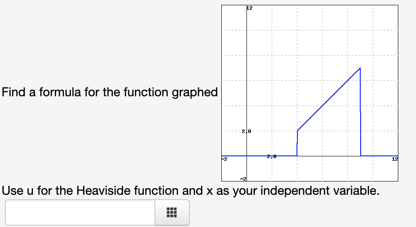Select the graph corner where the ramp starts
The height and width of the screenshot is (227, 416).
pos(297,131)
